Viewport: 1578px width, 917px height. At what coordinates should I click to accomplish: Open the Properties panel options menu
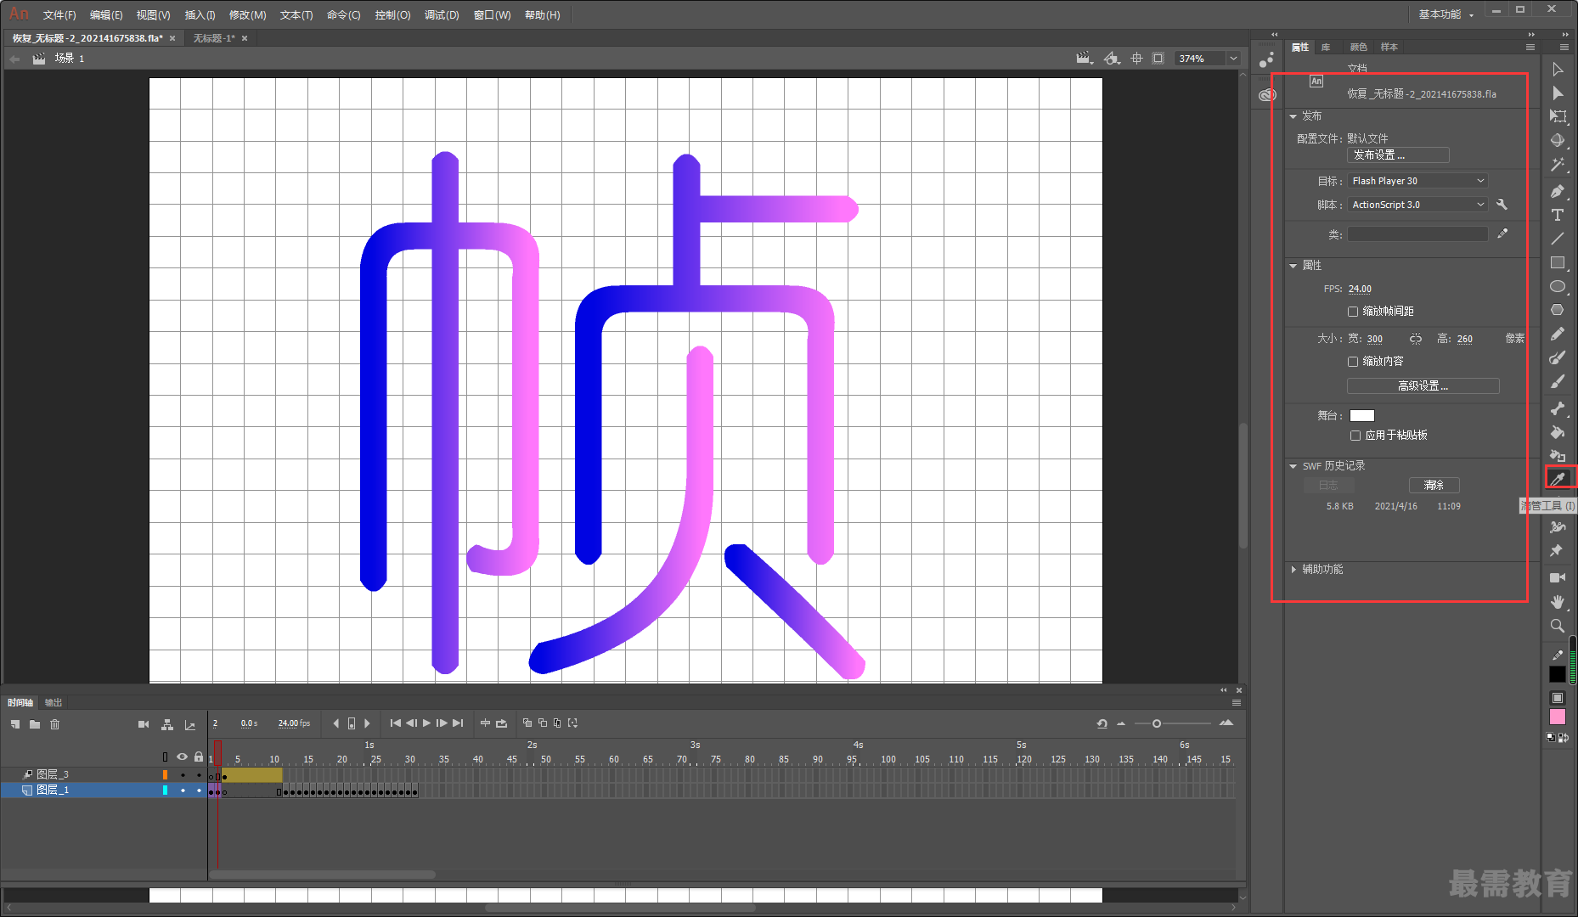1530,48
